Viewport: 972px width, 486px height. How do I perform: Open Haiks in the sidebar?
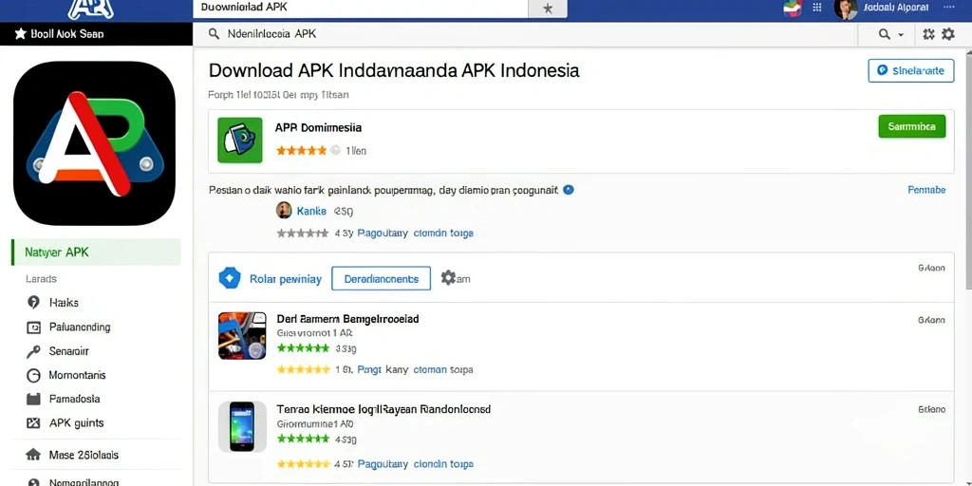(x=64, y=303)
